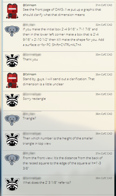The height and width of the screenshot is (196, 116).
Task: Select the message about Shift+CNTRL+ALT+A shortcut
Action: pyautogui.click(x=63, y=37)
